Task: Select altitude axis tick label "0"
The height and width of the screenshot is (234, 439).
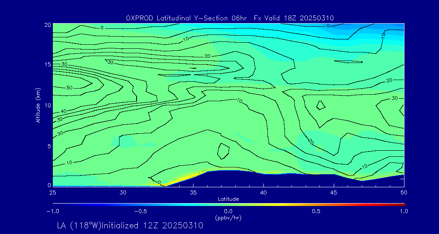Action: (x=49, y=185)
